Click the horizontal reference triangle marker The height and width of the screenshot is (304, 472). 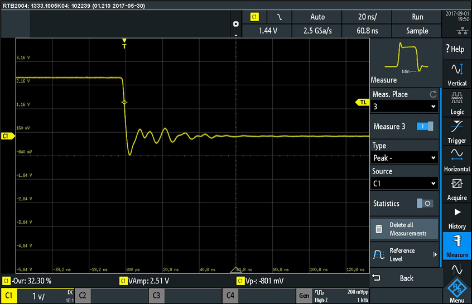click(x=235, y=269)
